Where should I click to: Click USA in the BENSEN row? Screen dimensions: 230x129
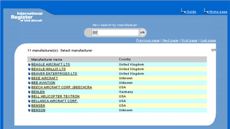click(x=122, y=105)
